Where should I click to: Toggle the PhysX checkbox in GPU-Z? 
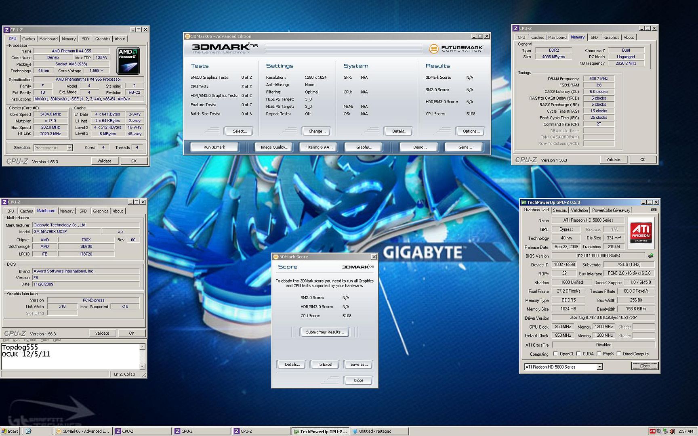tap(599, 354)
